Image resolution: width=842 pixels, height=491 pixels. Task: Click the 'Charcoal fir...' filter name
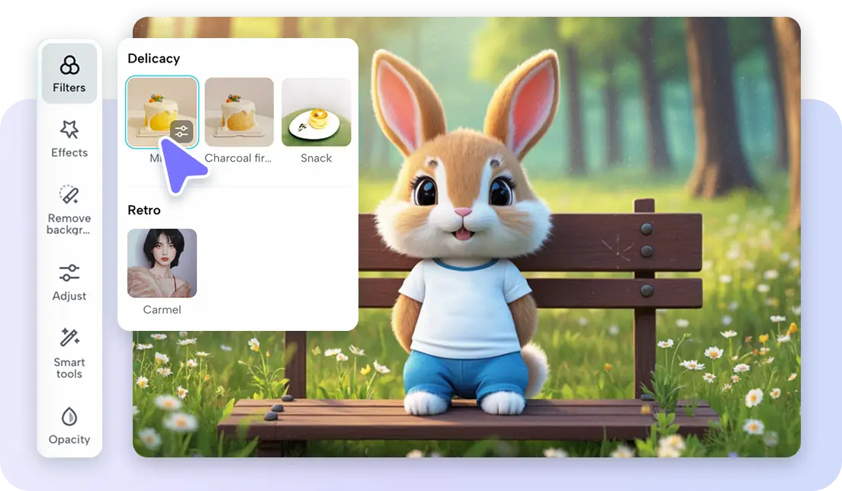point(239,159)
